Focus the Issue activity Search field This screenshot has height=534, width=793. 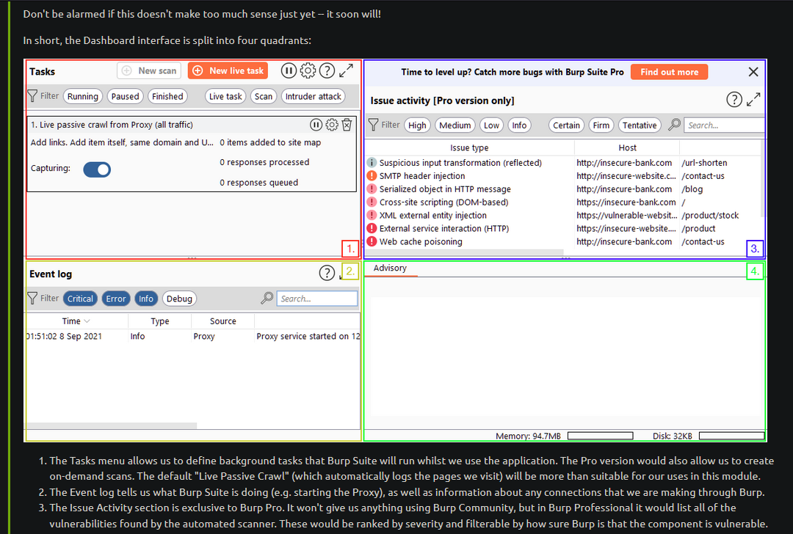(x=724, y=125)
